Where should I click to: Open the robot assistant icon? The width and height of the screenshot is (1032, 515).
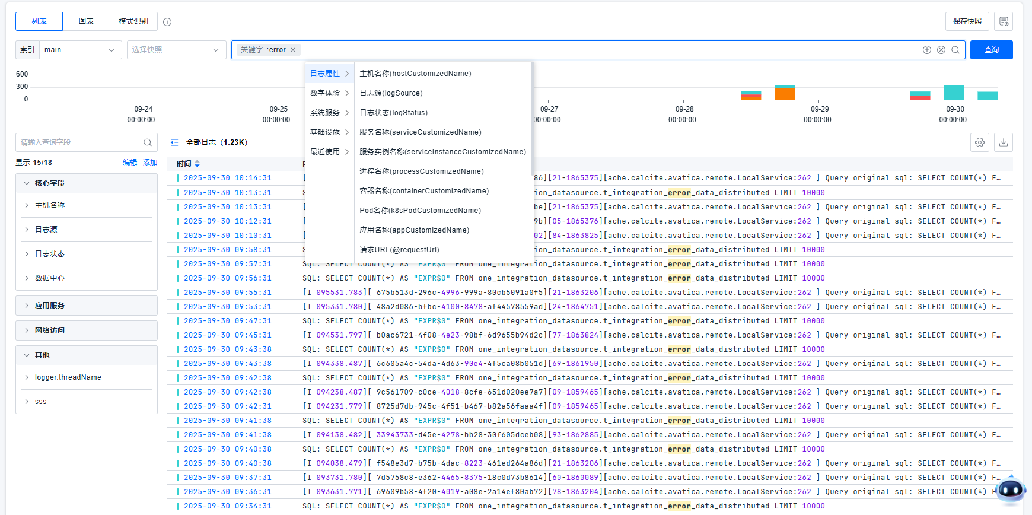(1011, 490)
